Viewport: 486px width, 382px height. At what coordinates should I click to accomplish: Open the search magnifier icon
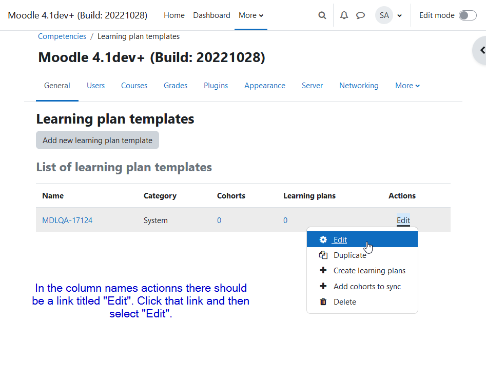coord(322,15)
